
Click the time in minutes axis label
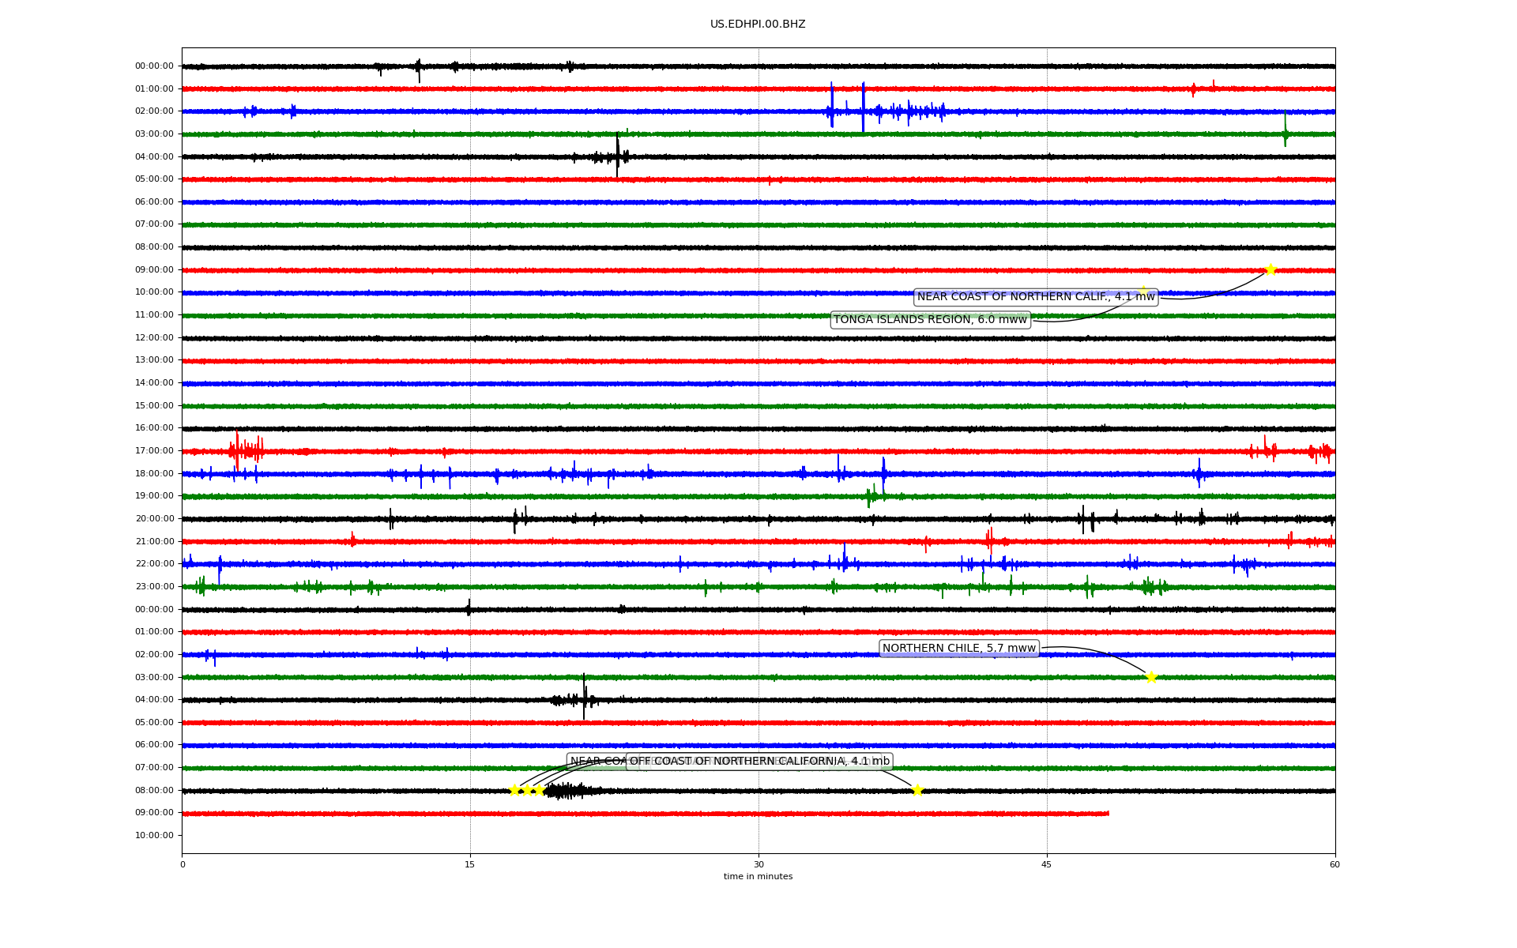pyautogui.click(x=758, y=877)
